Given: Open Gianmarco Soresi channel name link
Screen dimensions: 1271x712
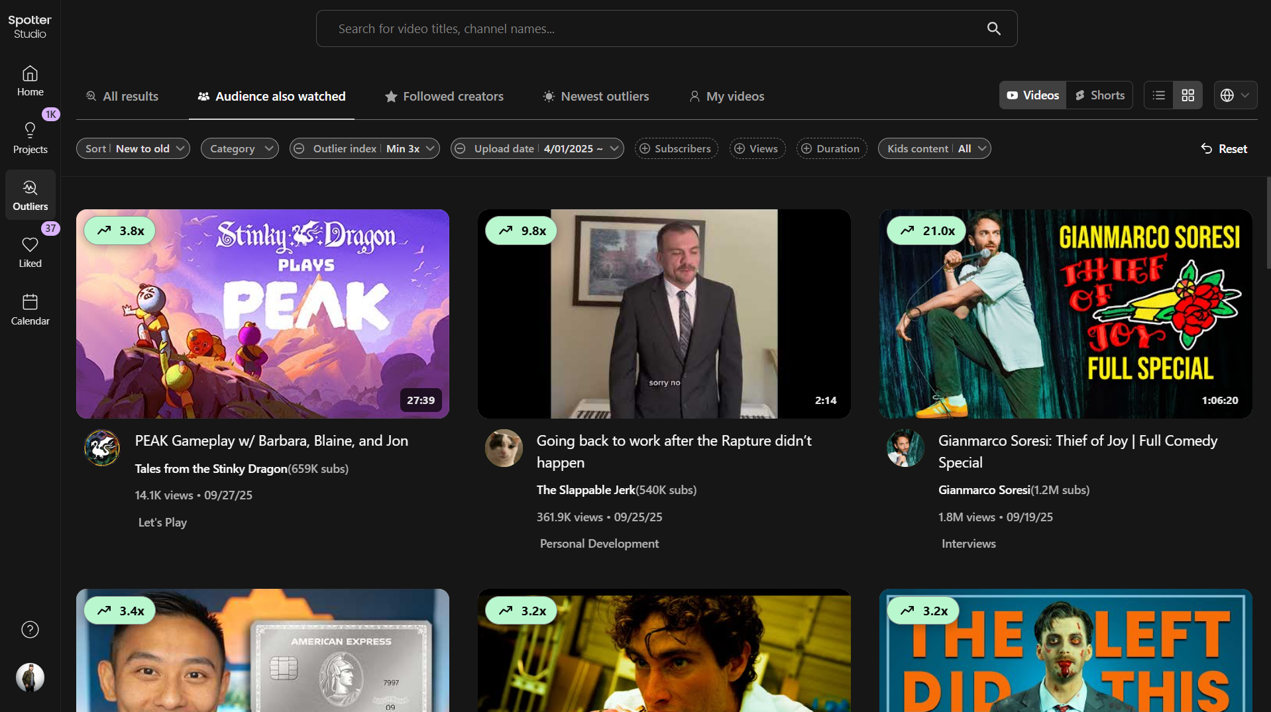Looking at the screenshot, I should pos(984,489).
